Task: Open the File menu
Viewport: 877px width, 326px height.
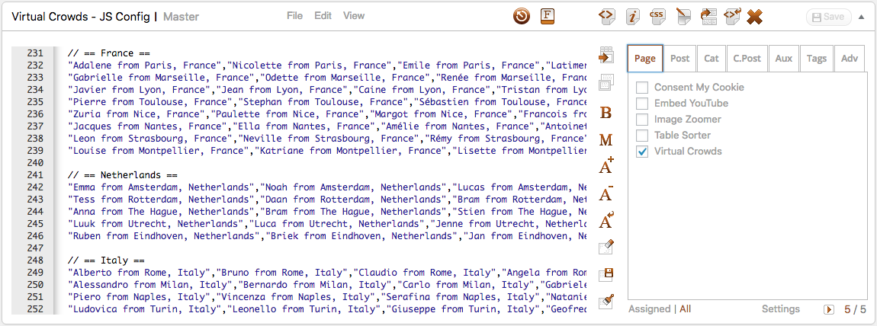Action: pyautogui.click(x=295, y=16)
